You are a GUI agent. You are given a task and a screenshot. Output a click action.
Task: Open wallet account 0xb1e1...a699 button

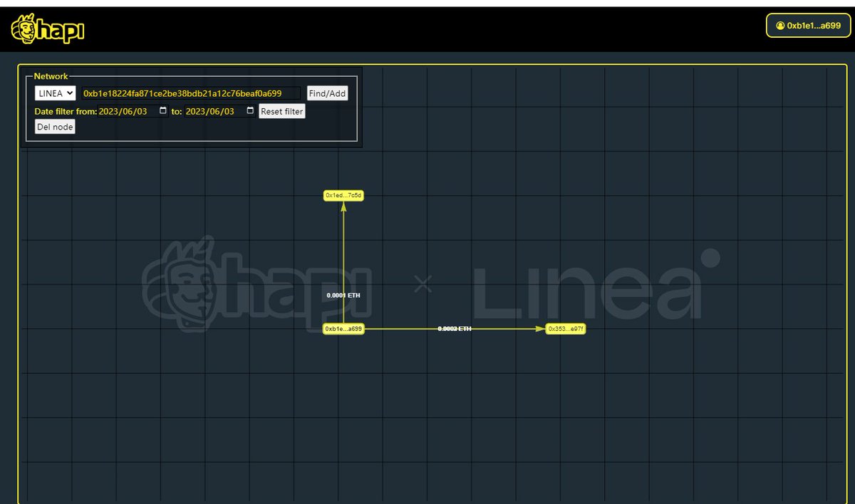click(x=808, y=25)
